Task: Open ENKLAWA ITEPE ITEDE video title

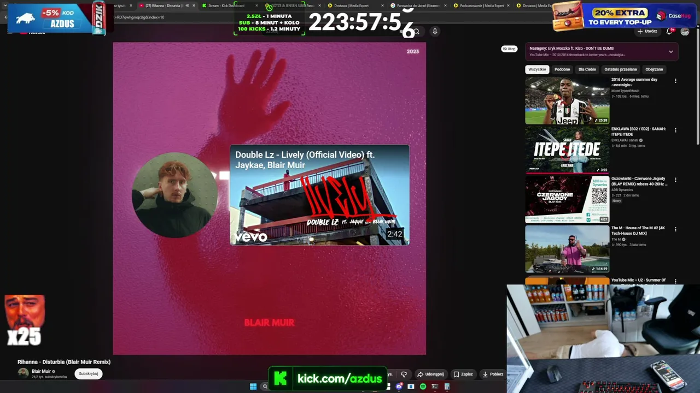Action: point(639,132)
